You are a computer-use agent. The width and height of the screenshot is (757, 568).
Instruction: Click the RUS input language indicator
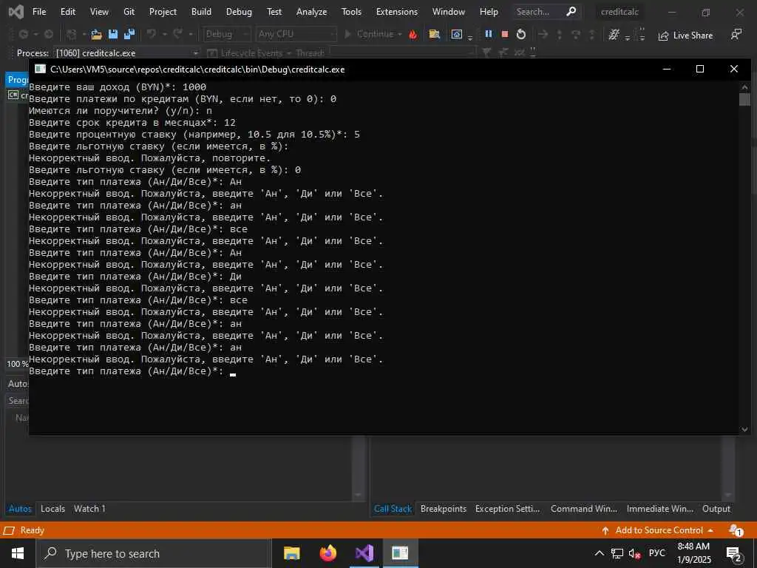click(656, 553)
